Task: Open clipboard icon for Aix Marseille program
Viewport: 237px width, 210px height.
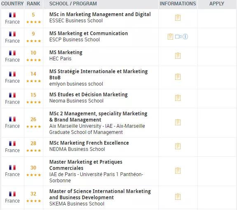Action: pos(178,122)
